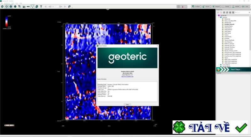
Task: Click the Links workflow step
Action: pyautogui.click(x=245, y=7)
